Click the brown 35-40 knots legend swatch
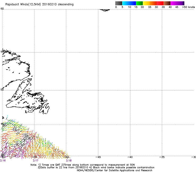The image size is (196, 172). (167, 3)
